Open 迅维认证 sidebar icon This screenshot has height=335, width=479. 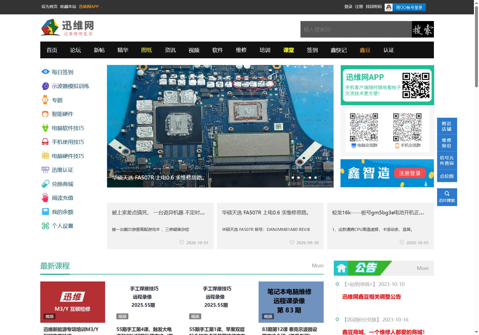point(45,170)
